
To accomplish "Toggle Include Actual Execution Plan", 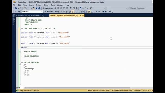I will [x=77, y=12].
